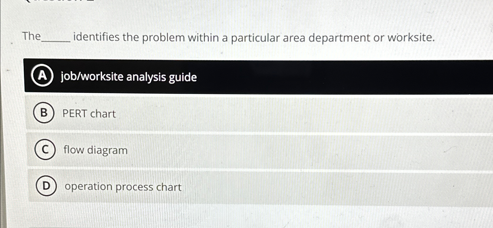Click the circled letter C badge
The height and width of the screenshot is (228, 493).
tap(44, 150)
